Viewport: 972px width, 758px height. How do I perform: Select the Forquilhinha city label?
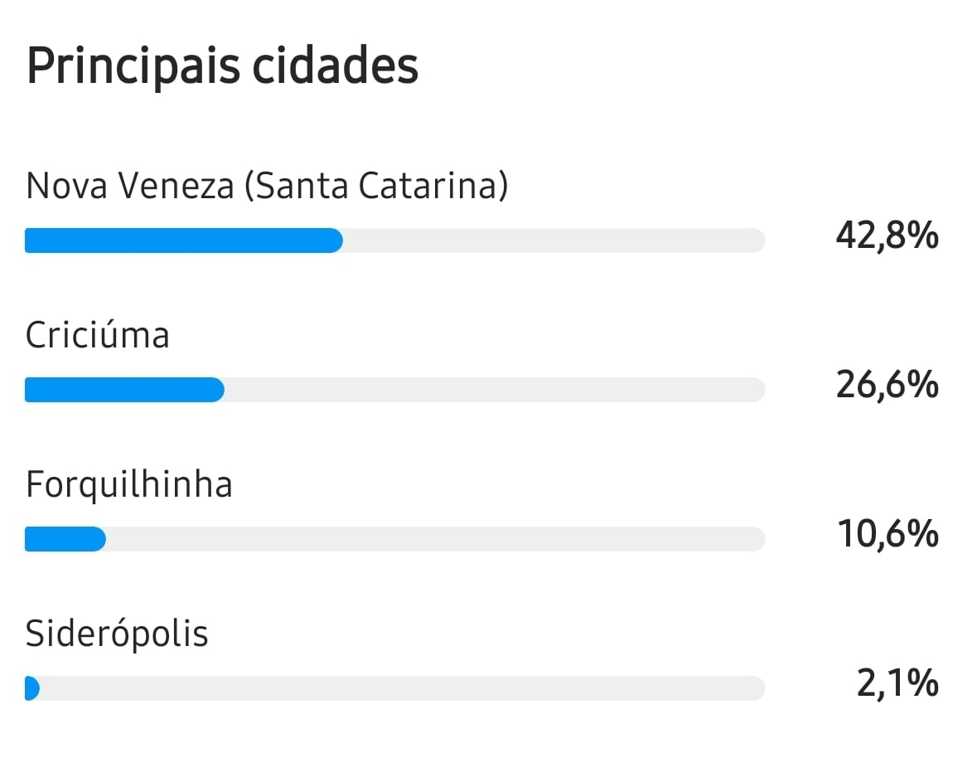point(128,484)
